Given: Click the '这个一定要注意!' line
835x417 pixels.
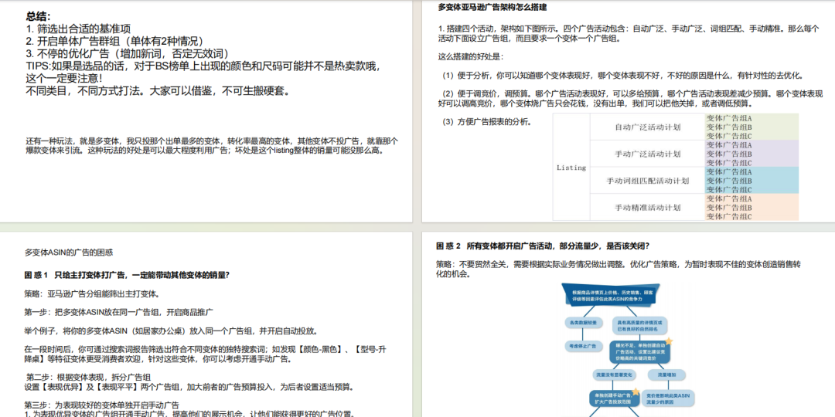Looking at the screenshot, I should pyautogui.click(x=64, y=78).
